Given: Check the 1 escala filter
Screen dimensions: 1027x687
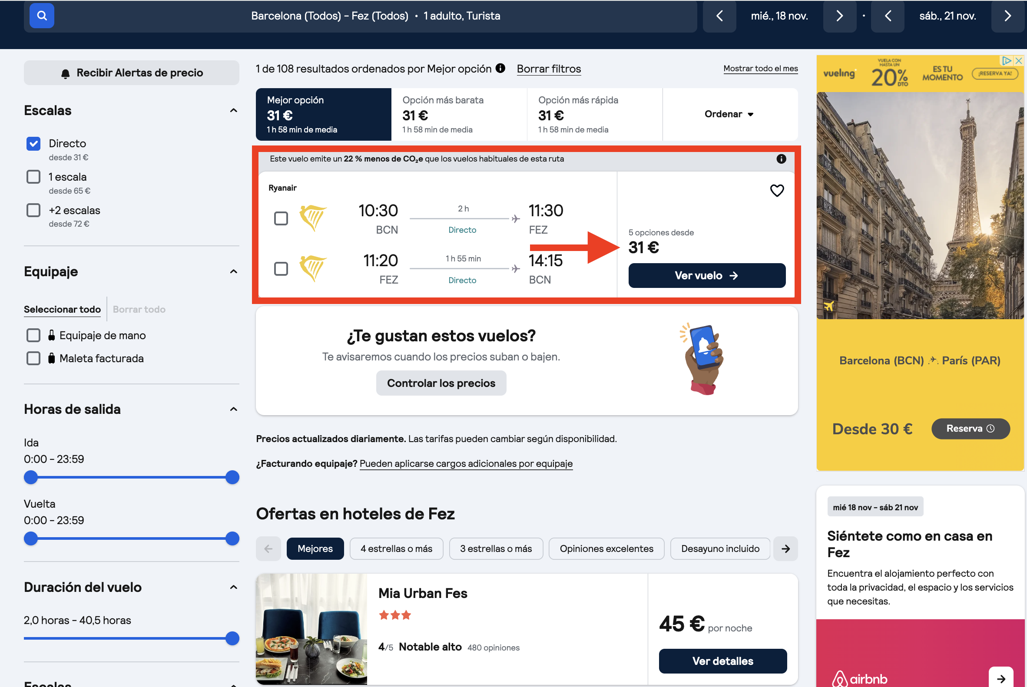Looking at the screenshot, I should click(33, 177).
